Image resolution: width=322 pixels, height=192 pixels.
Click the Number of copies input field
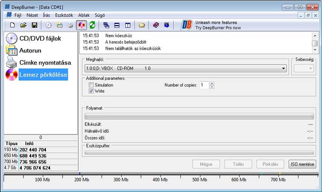204,85
